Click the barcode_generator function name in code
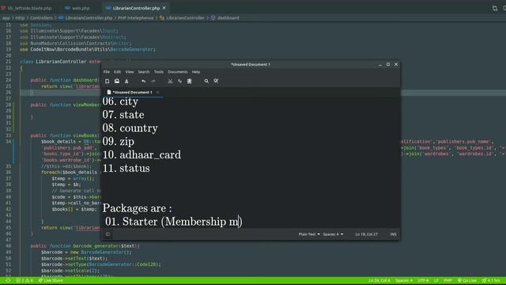Screen dimensions: 506x285 click(96, 246)
